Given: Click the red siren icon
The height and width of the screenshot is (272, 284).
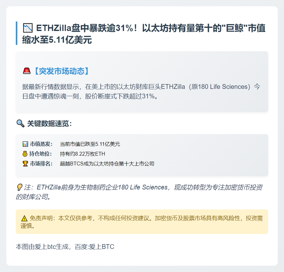Looking at the screenshot, I should tap(27, 71).
